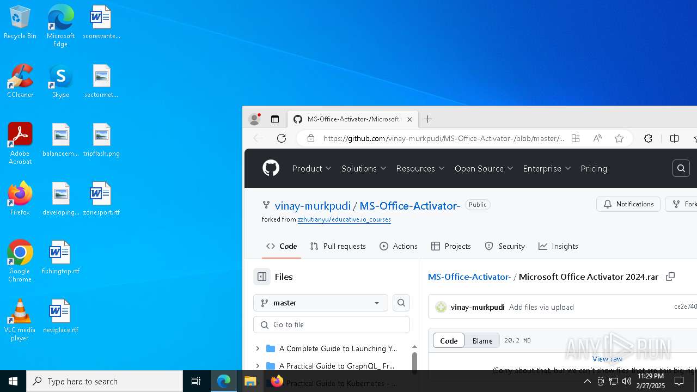Open CCleaner desktop shortcut
697x392 pixels.
point(20,82)
